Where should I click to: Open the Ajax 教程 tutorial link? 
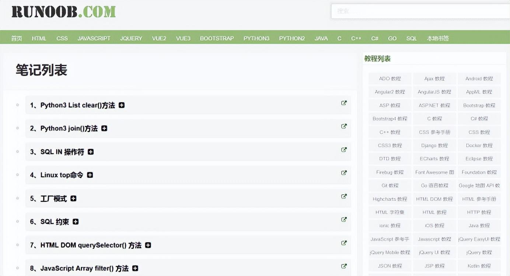(x=434, y=79)
